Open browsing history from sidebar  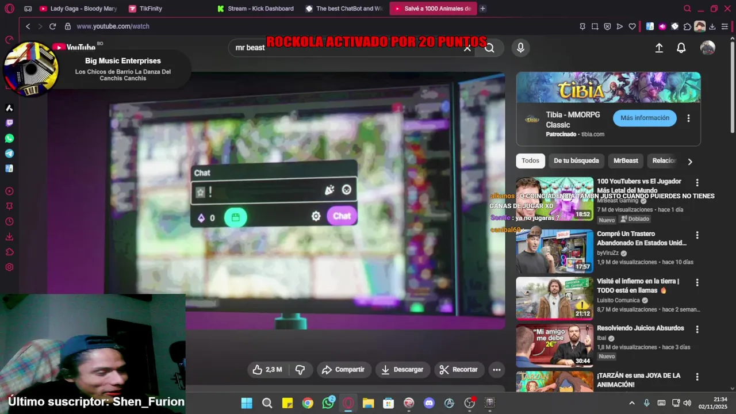(9, 221)
